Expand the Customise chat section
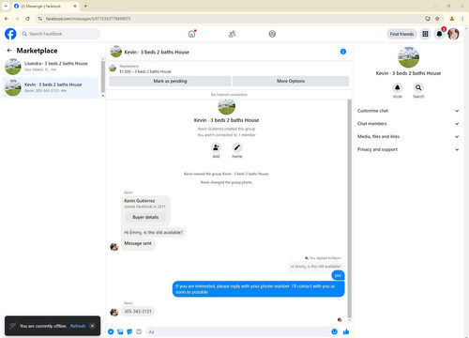Viewport: 469px width, 338px height. point(408,111)
